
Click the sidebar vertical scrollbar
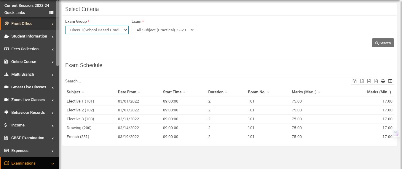tap(58, 32)
